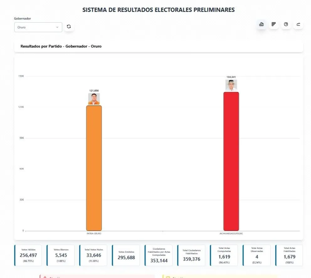Image resolution: width=311 pixels, height=278 pixels.
Task: Click the Total Actas Computadas card
Action: (224, 255)
